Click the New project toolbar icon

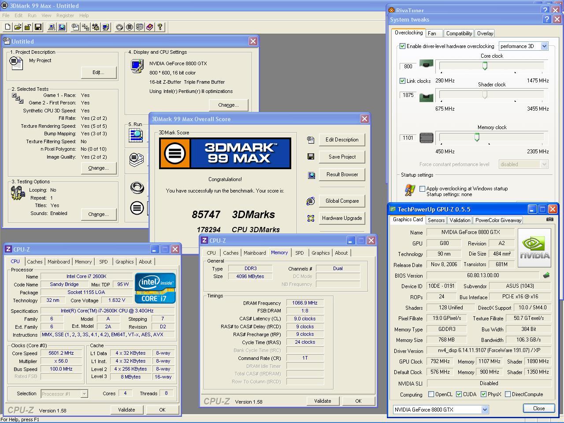point(7,27)
